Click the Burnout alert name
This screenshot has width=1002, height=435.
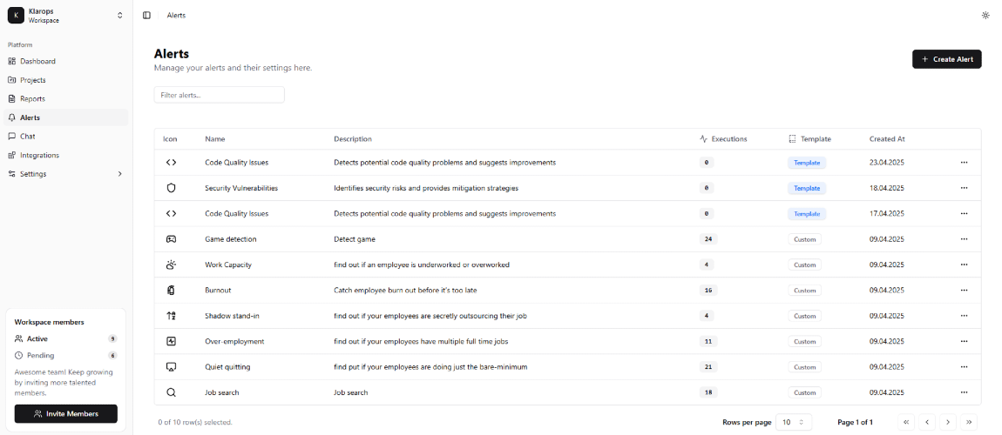point(218,291)
